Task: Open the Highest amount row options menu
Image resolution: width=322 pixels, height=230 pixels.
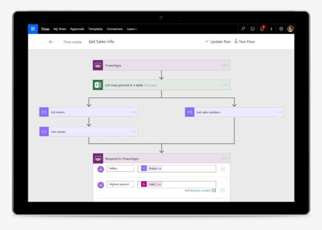Action: [223, 190]
